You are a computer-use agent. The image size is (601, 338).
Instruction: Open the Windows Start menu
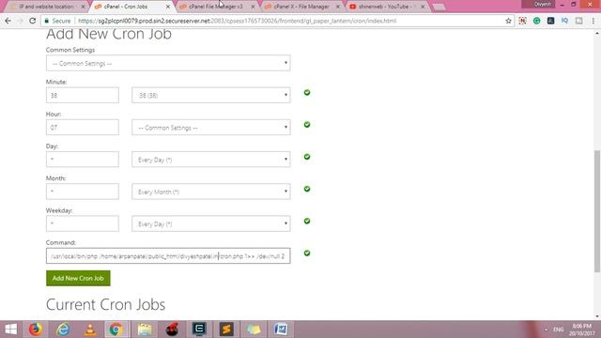[x=10, y=330]
